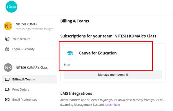This screenshot has width=173, height=111.
Task: Click the Manage members (1) button
Action: pyautogui.click(x=113, y=75)
